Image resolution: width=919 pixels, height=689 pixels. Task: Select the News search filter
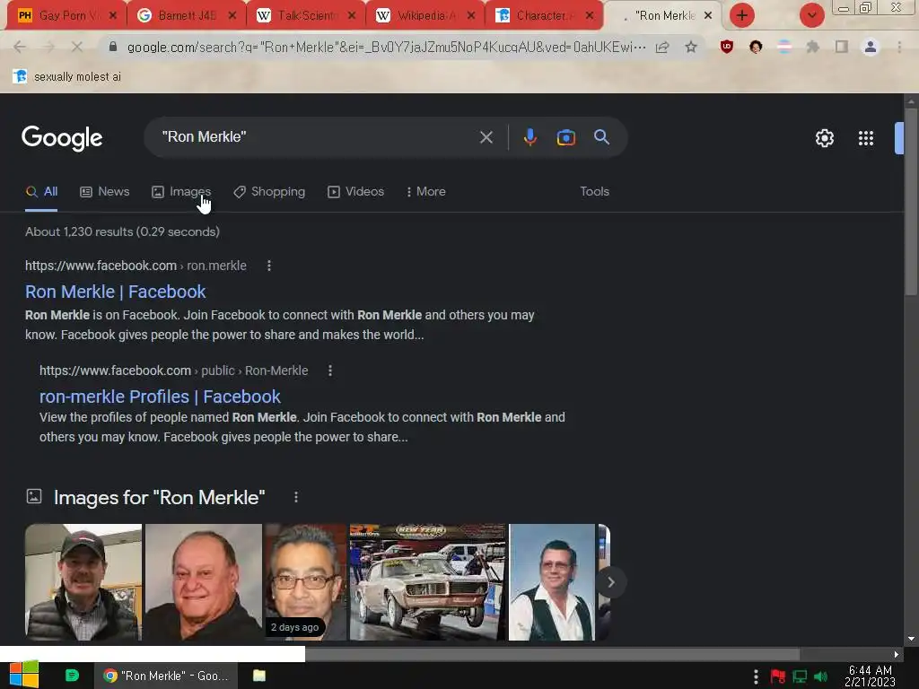click(x=105, y=192)
